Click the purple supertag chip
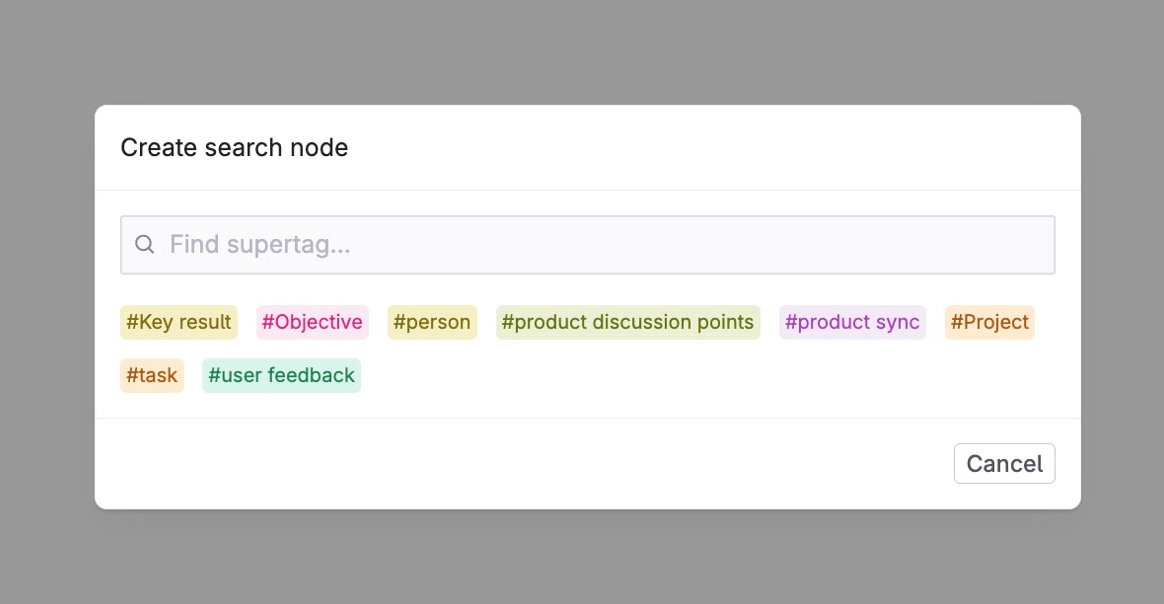Viewport: 1164px width, 604px height. point(852,322)
